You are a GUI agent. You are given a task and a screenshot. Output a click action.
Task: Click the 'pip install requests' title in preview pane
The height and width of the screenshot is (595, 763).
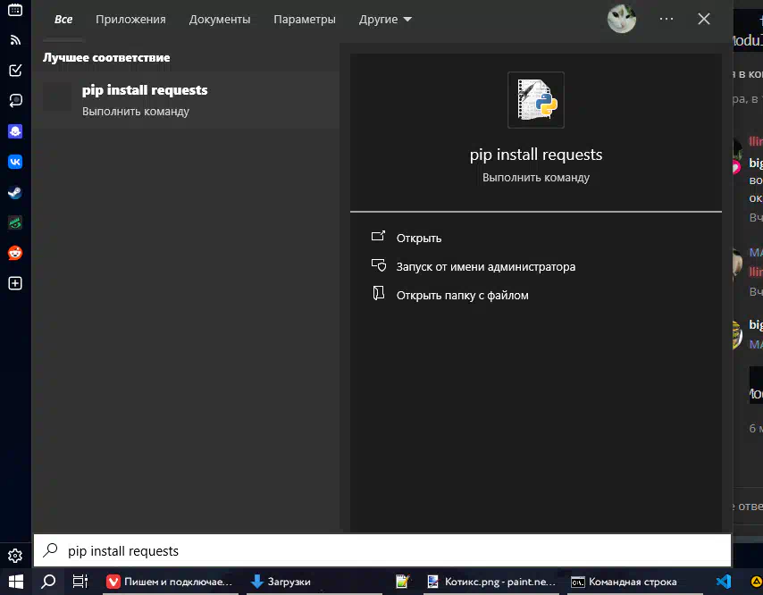click(536, 155)
